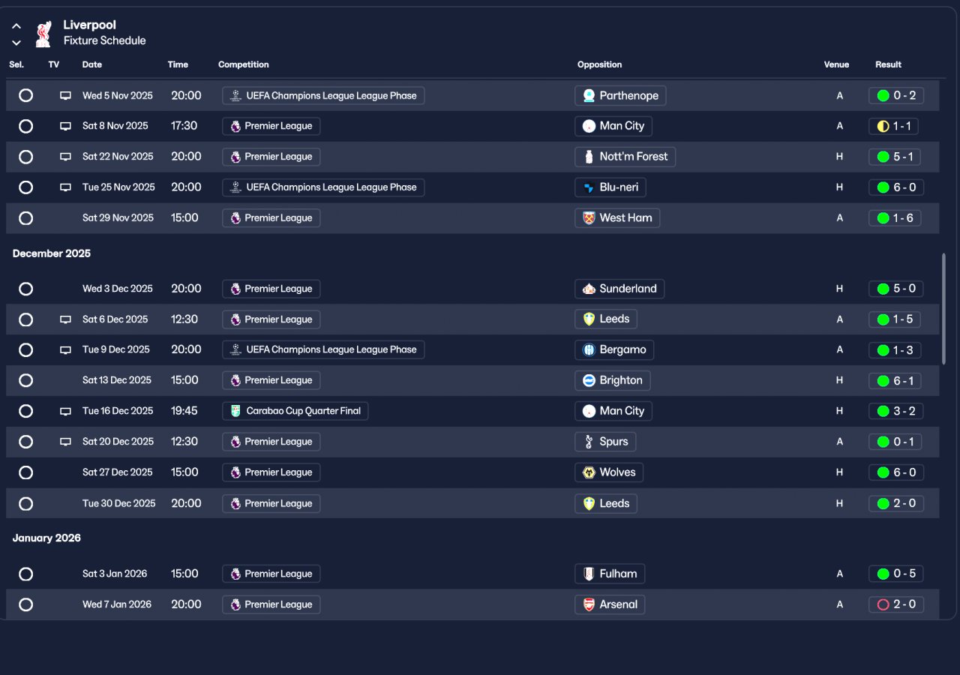960x675 pixels.
Task: Click the venue H in the Brighton row
Action: pos(840,380)
